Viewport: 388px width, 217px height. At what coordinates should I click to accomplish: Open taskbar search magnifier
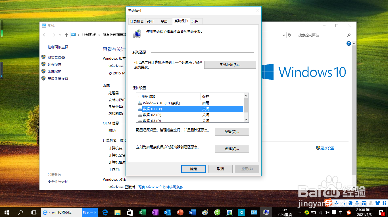click(x=20, y=212)
